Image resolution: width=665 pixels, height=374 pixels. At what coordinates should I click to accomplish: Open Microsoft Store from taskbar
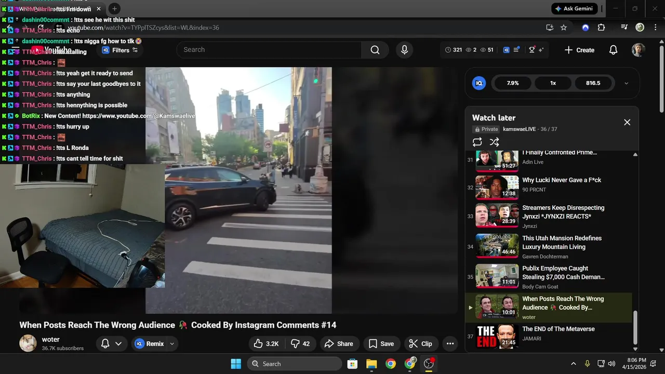click(352, 364)
